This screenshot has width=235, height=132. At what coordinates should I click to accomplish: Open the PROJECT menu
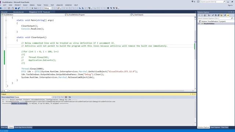tap(18, 5)
